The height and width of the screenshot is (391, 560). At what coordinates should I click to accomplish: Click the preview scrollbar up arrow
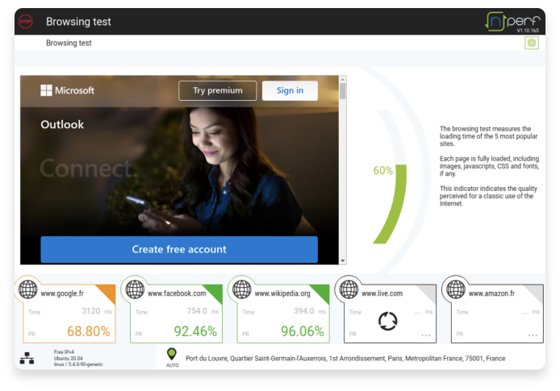[x=342, y=79]
